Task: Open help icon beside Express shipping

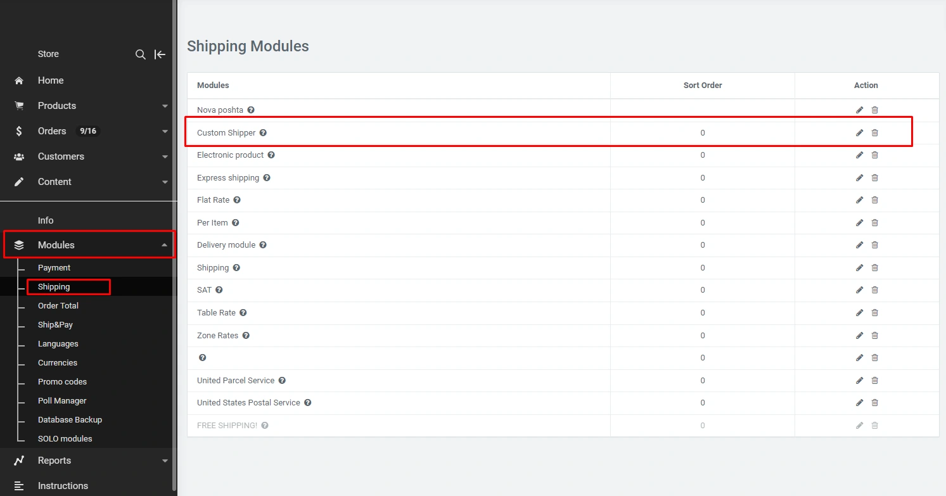Action: [267, 178]
